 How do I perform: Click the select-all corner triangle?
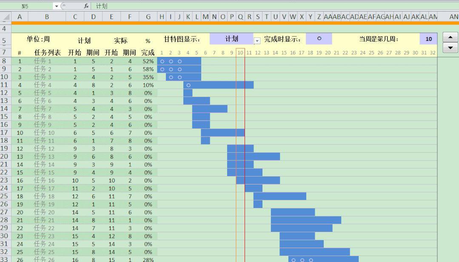click(x=6, y=17)
